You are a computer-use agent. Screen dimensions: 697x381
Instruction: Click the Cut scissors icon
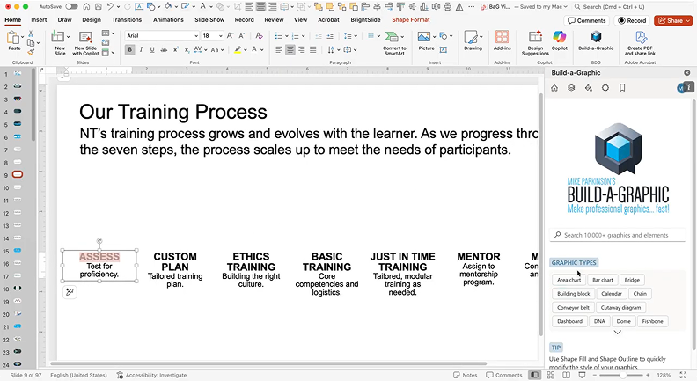31,33
